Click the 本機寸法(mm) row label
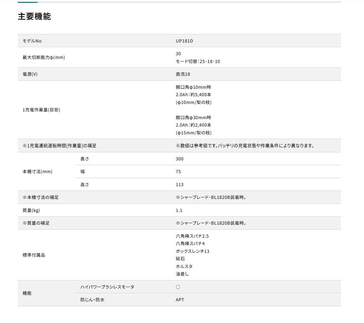Screen dimensions: 364x323 37,172
